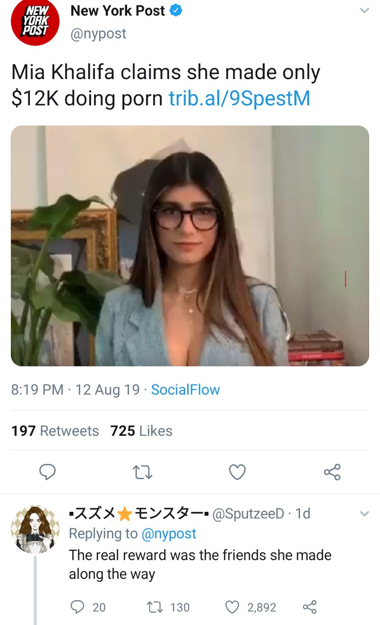Open the @SputzeeD reply avatar
Viewport: 380px width, 625px height.
pos(35,529)
